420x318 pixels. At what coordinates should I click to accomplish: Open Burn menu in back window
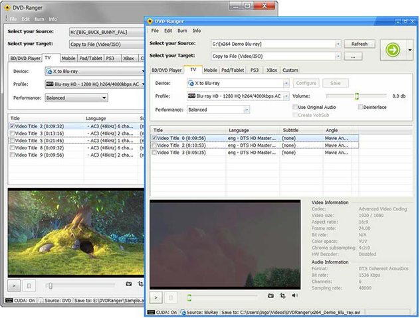point(39,19)
